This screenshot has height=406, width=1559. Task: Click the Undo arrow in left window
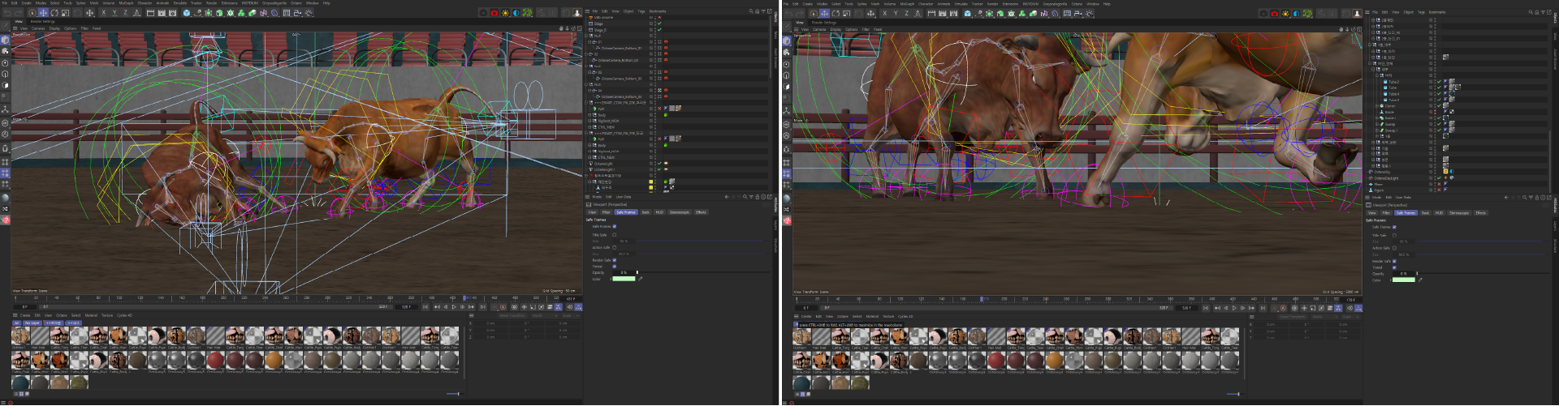coord(7,13)
